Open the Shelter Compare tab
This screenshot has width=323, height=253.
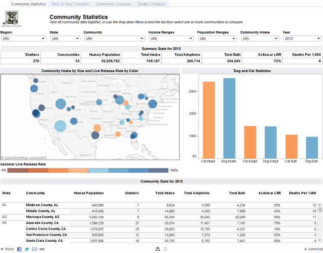point(152,4)
